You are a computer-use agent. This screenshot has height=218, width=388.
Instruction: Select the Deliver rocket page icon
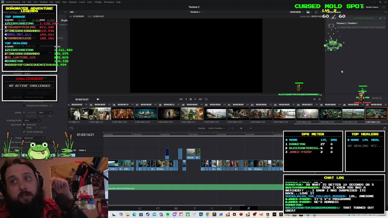pyautogui.click(x=249, y=208)
